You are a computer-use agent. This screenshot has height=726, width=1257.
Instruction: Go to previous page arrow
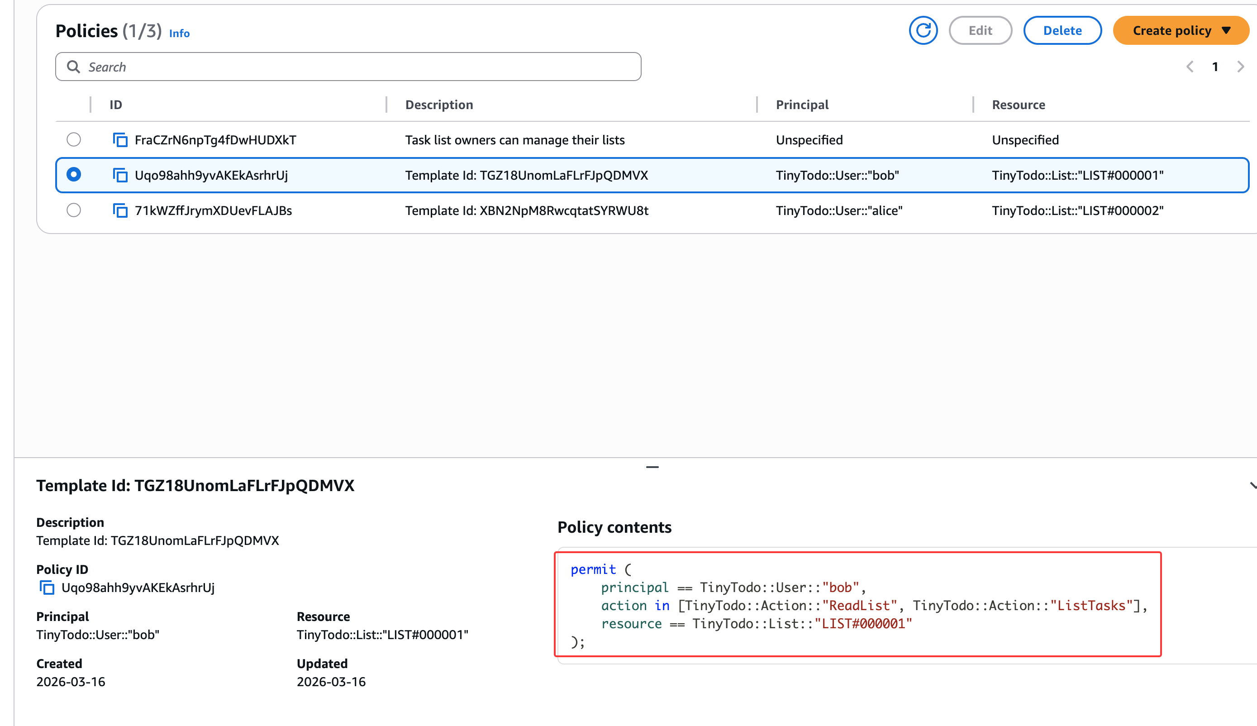click(1190, 67)
